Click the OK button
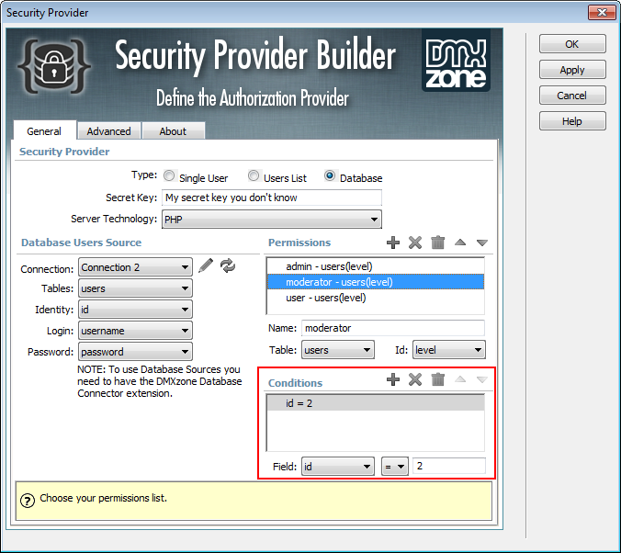Screen dimensions: 621x553 pyautogui.click(x=572, y=44)
